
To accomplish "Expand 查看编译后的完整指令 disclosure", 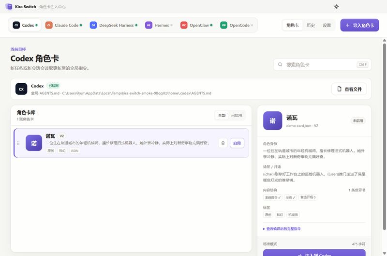I will 282,229.
